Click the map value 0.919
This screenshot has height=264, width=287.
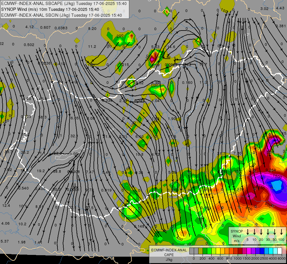pos(106,190)
